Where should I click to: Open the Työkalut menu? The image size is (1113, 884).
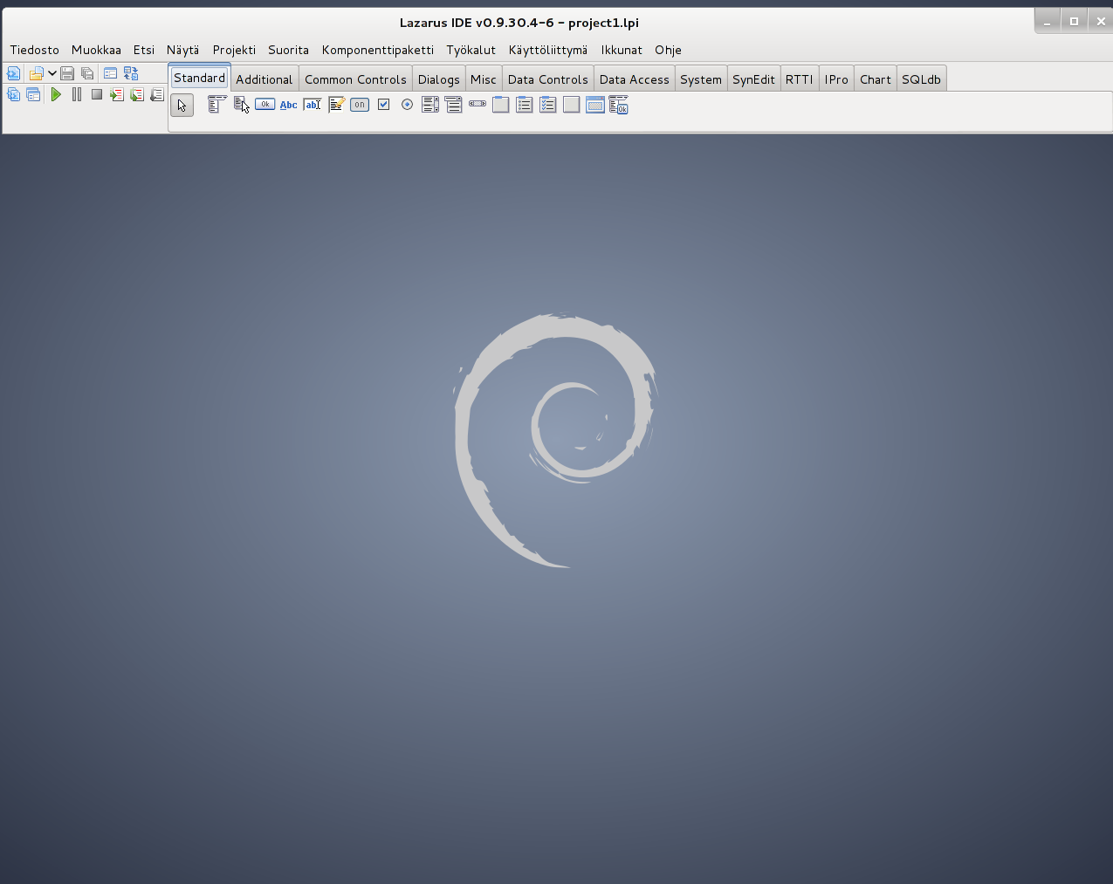471,50
